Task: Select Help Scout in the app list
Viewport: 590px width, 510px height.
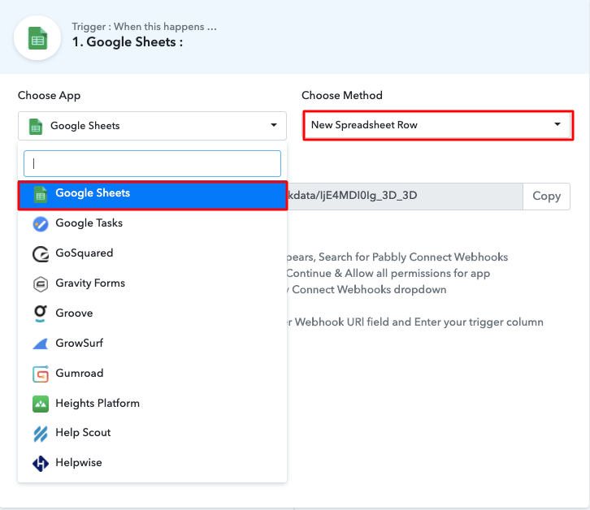Action: click(x=153, y=433)
